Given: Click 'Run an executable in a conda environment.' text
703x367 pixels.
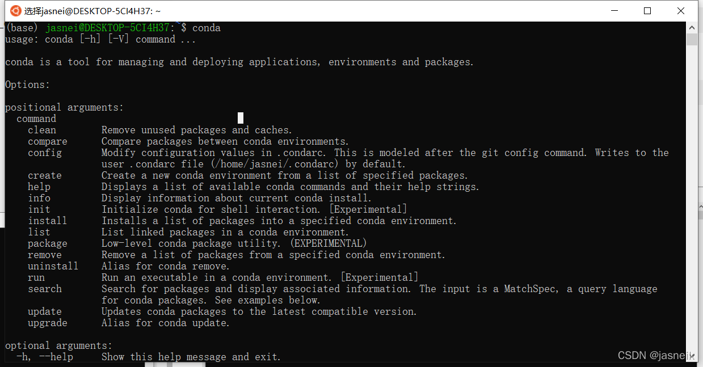Looking at the screenshot, I should [x=217, y=277].
